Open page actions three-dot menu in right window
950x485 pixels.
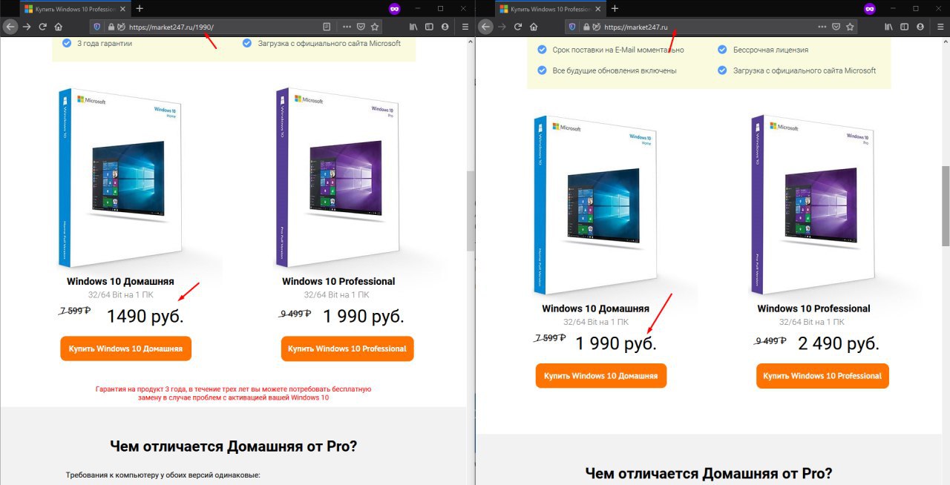[x=822, y=27]
